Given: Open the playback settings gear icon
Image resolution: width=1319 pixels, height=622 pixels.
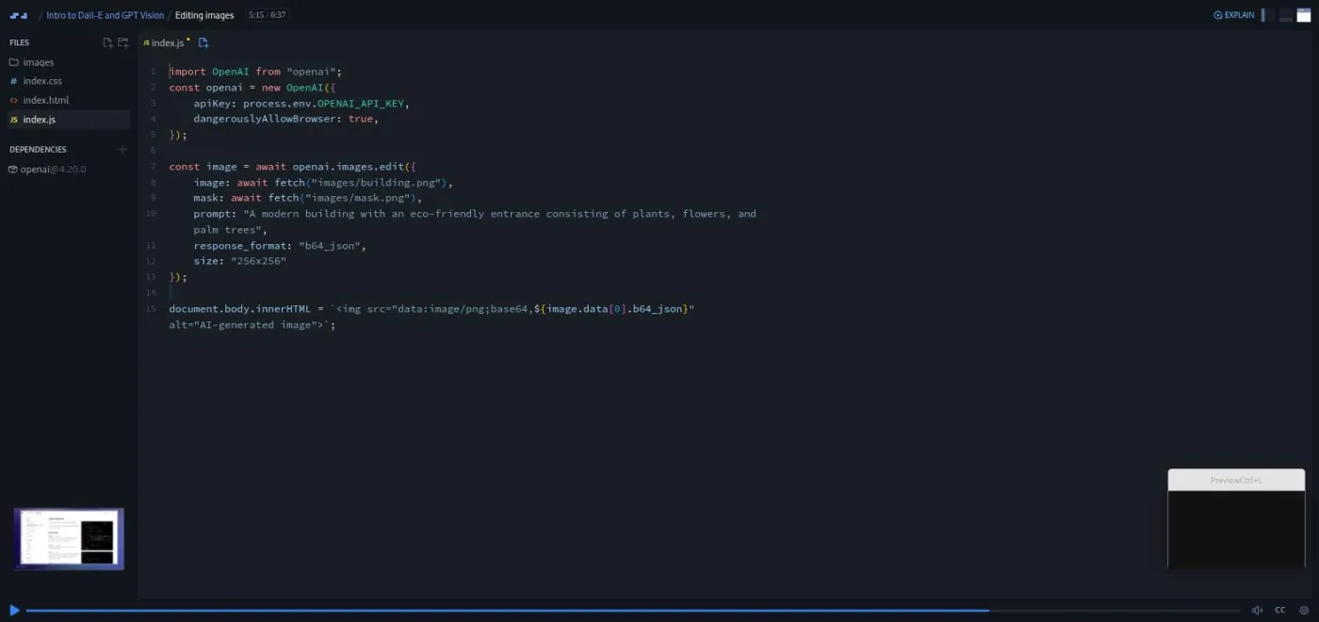Looking at the screenshot, I should [x=1304, y=610].
